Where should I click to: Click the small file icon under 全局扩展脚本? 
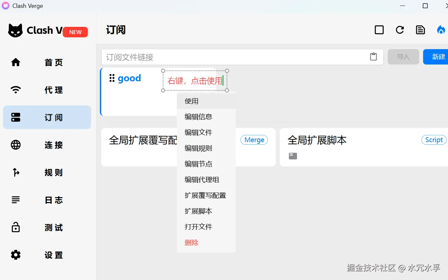pos(293,156)
